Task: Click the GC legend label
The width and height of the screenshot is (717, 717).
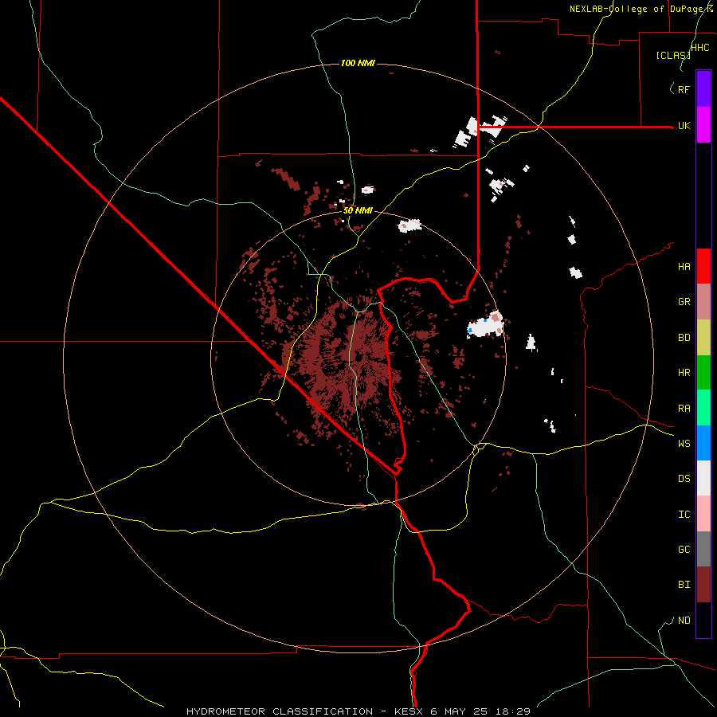Action: [684, 550]
